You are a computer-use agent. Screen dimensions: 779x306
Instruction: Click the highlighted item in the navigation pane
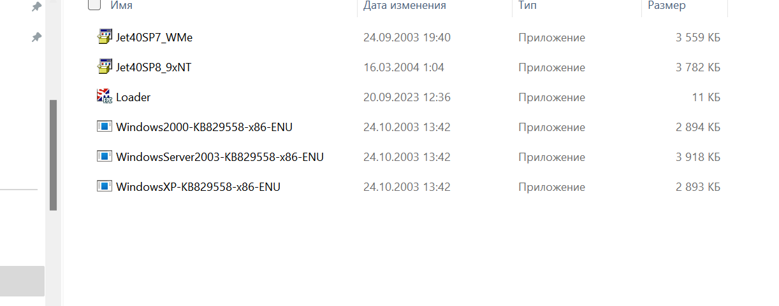click(22, 281)
